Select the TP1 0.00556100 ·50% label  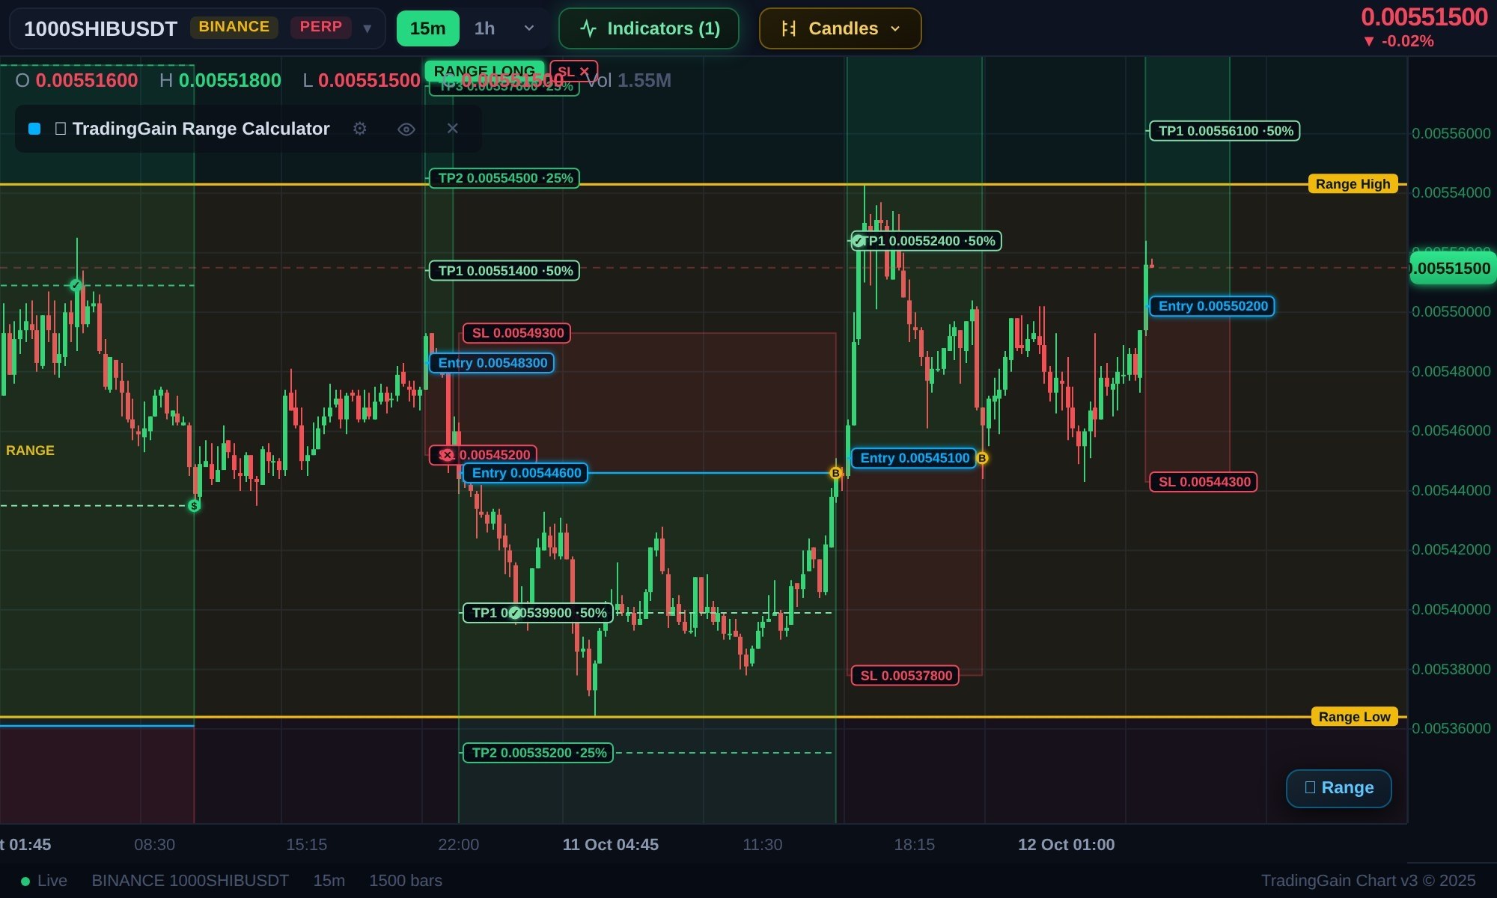click(x=1225, y=131)
